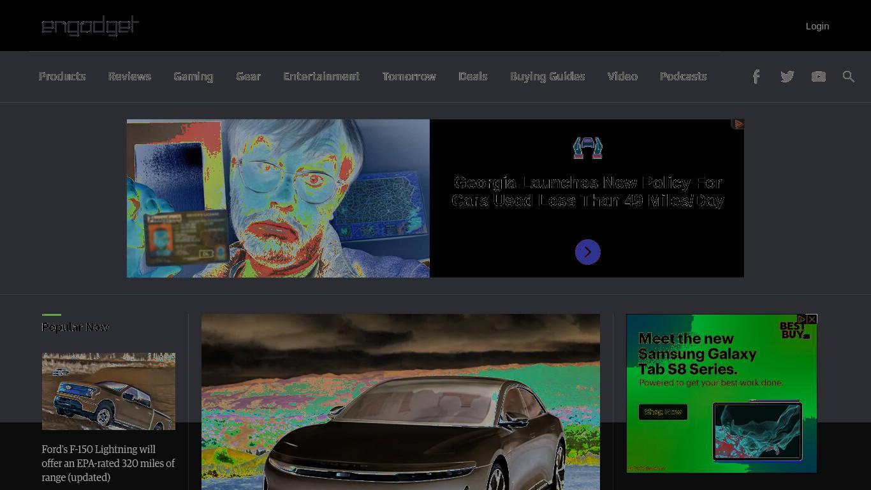Viewport: 871px width, 490px height.
Task: Open the Deals section
Action: [x=473, y=77]
